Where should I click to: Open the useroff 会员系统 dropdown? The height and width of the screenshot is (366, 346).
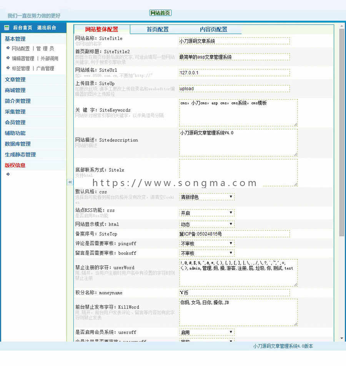coord(207,332)
